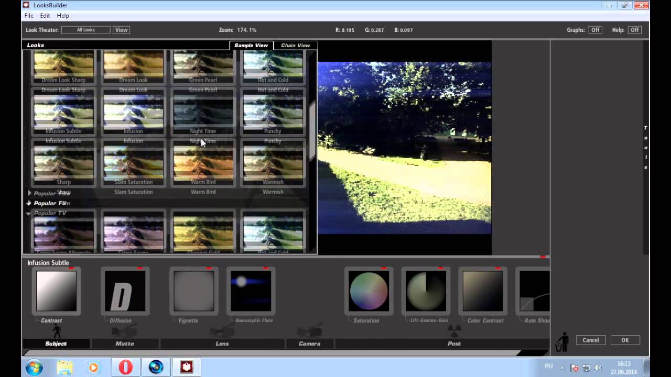Select the Lens tab
The height and width of the screenshot is (377, 671).
(x=222, y=343)
